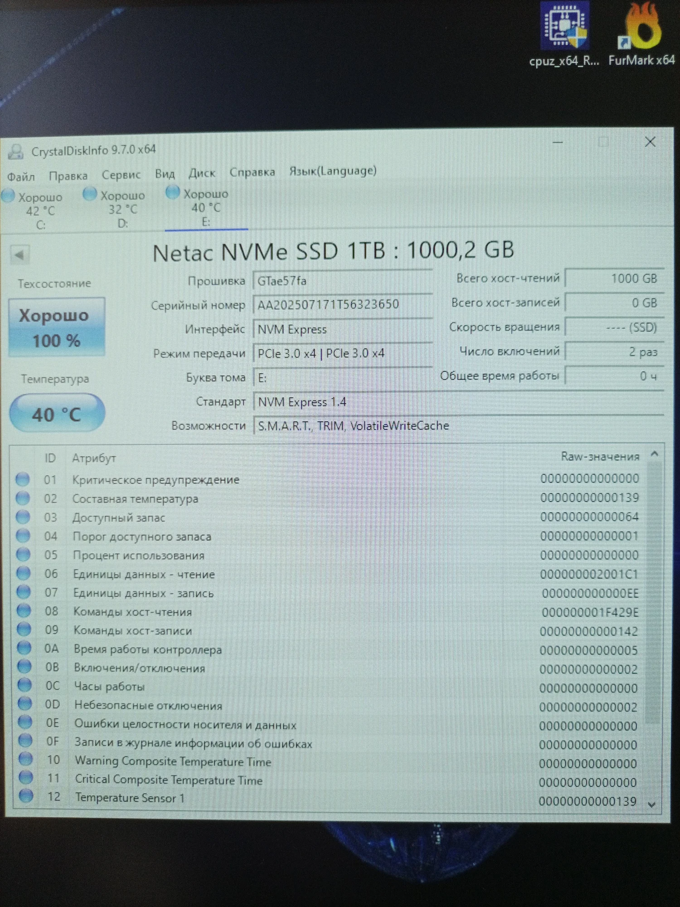This screenshot has width=680, height=907.
Task: Open the Сервис menu
Action: point(121,175)
